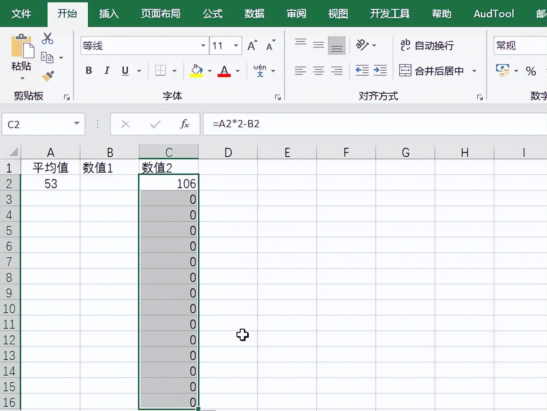
Task: Apply italic formatting
Action: [x=106, y=70]
